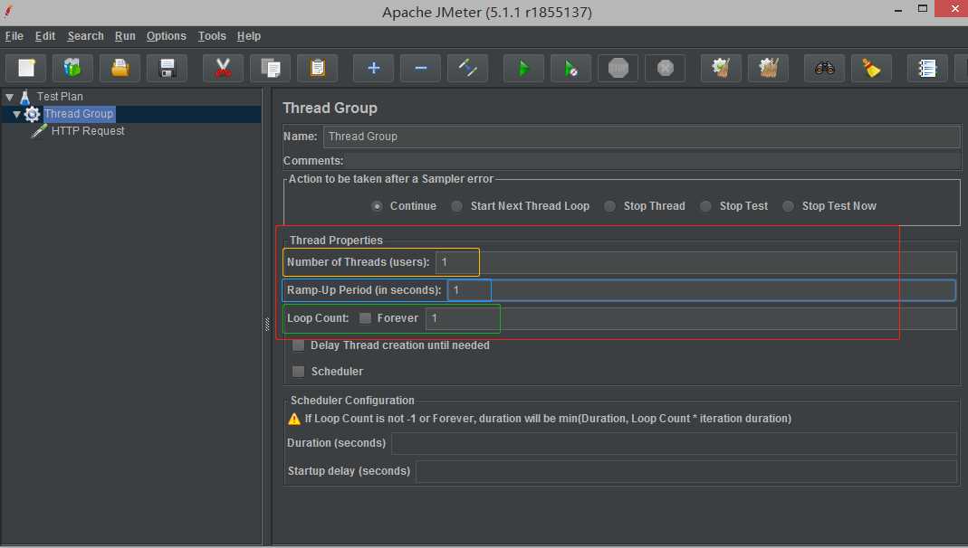Collapse the Thread Group tree arrow

coord(16,114)
